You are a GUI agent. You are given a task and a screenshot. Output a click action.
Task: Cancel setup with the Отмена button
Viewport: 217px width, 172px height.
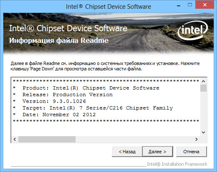pos(192,152)
